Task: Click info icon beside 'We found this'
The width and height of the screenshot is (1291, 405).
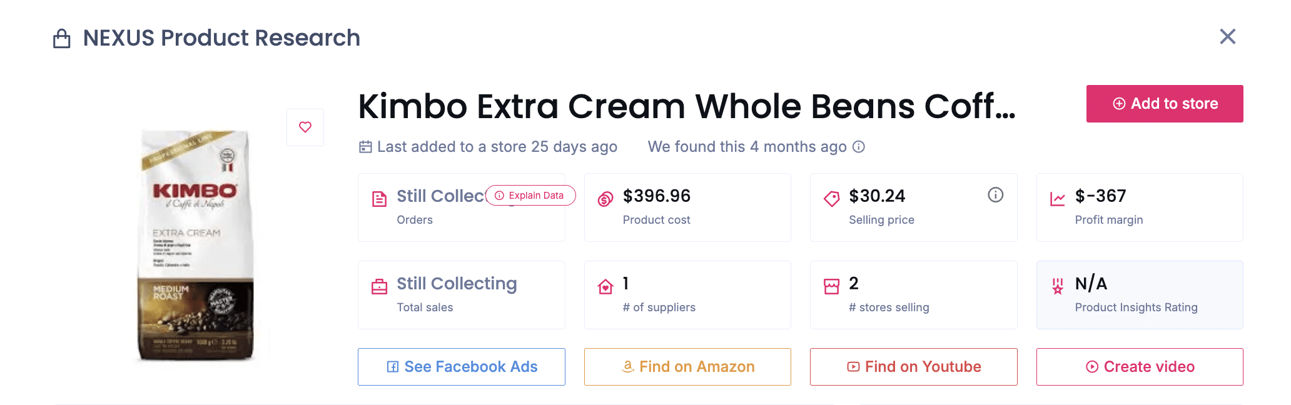Action: 859,147
